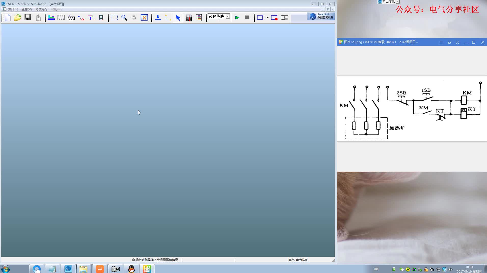Open the image viewer menu (three lines) icon

click(441, 42)
